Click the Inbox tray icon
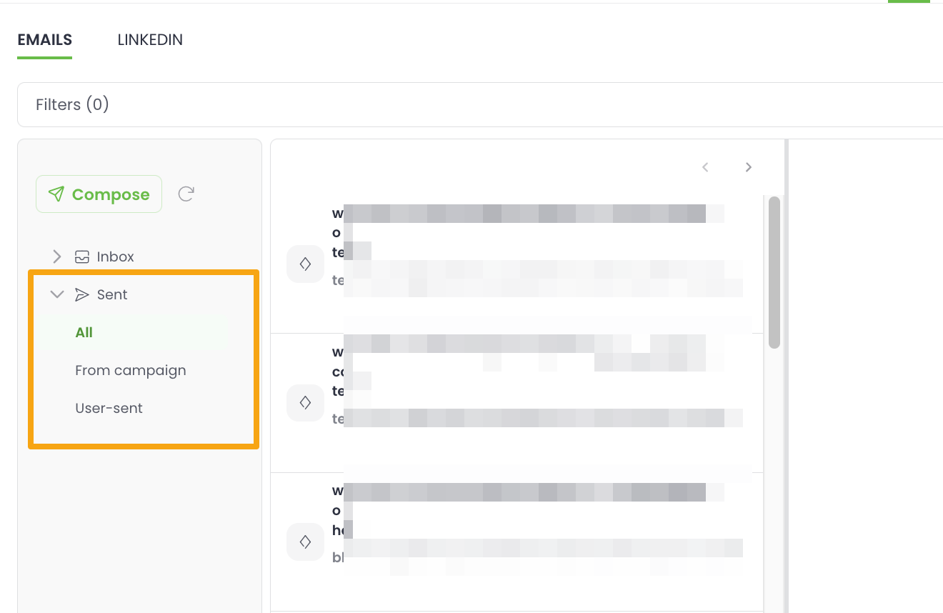943x613 pixels. tap(82, 256)
